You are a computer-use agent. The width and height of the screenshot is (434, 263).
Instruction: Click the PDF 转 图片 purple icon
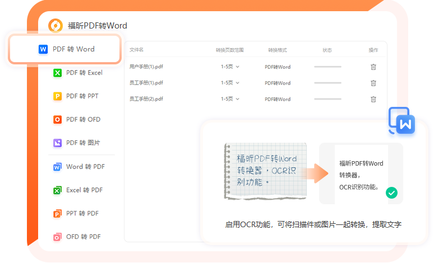click(57, 143)
